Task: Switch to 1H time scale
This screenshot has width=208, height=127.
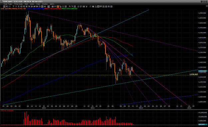Action: click(29, 7)
